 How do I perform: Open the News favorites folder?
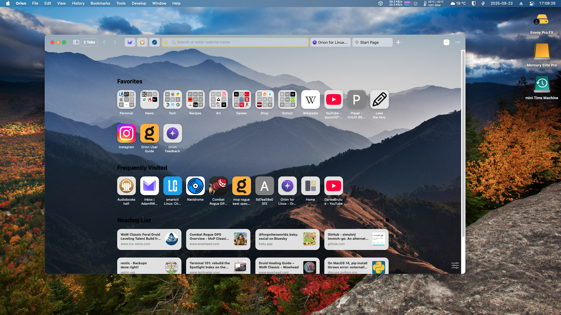tap(149, 99)
